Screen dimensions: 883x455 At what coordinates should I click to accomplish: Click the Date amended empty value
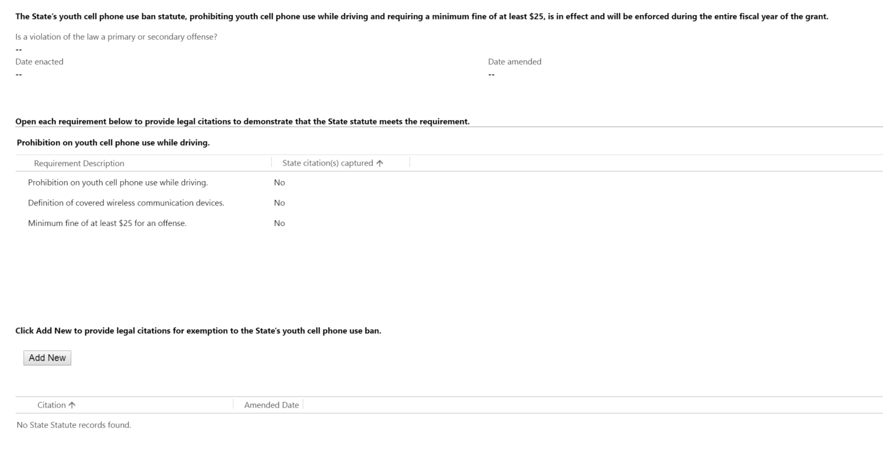(492, 75)
